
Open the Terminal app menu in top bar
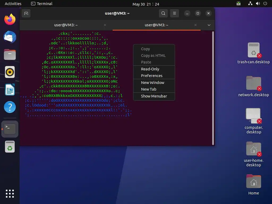42,4
